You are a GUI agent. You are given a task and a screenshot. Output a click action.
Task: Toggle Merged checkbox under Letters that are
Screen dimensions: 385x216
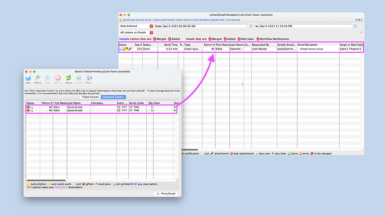[x=155, y=39]
